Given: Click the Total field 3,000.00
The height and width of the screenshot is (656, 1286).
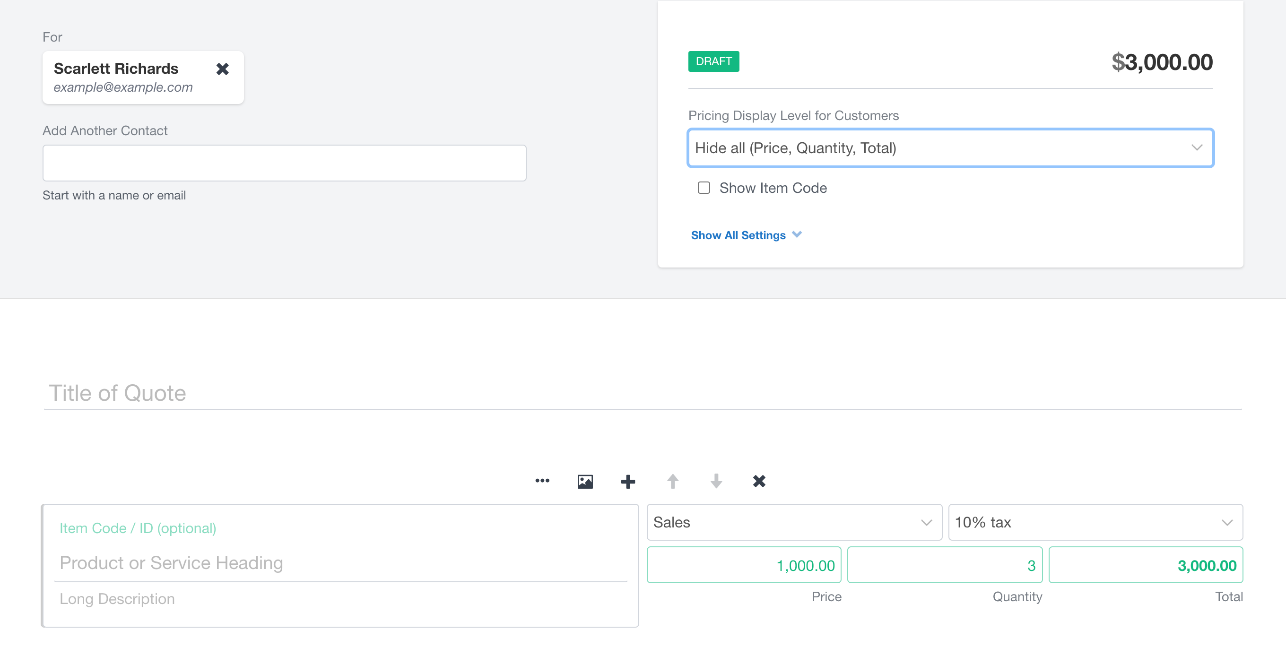Looking at the screenshot, I should tap(1146, 565).
